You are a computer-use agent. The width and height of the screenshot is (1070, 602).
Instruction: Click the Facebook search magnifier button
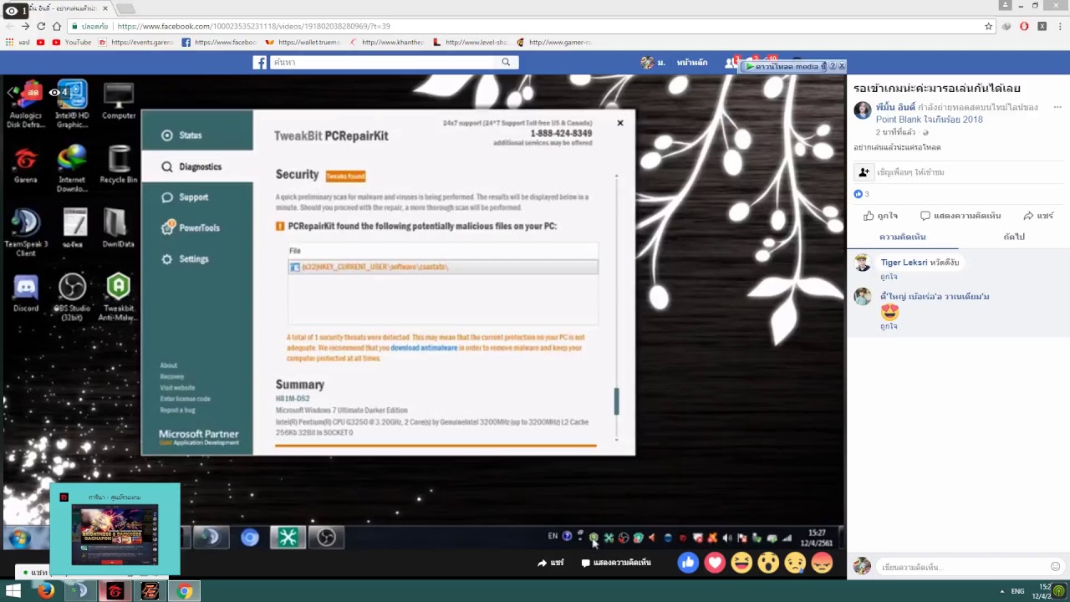tap(506, 63)
